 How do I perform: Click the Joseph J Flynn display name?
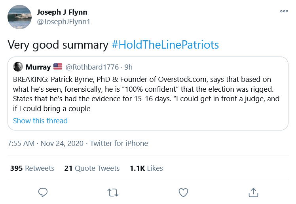pyautogui.click(x=62, y=12)
